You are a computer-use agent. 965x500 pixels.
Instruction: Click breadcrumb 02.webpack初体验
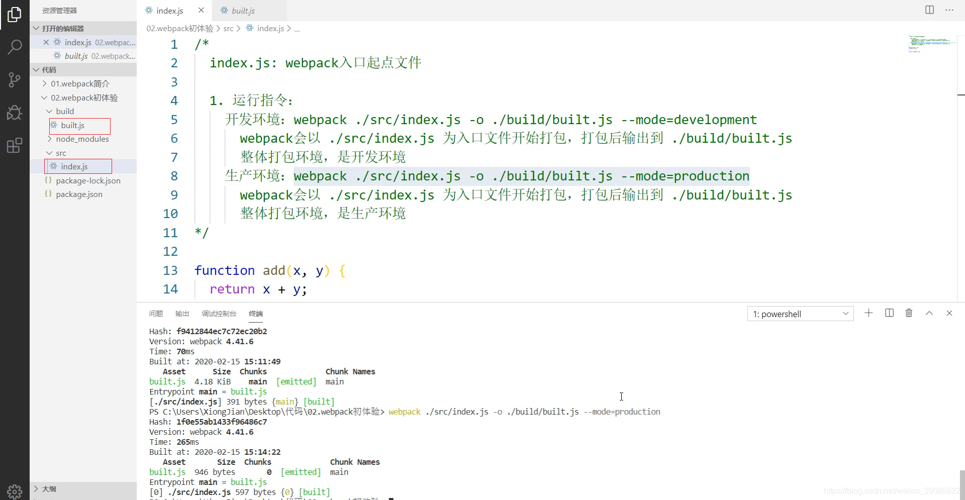coord(180,29)
